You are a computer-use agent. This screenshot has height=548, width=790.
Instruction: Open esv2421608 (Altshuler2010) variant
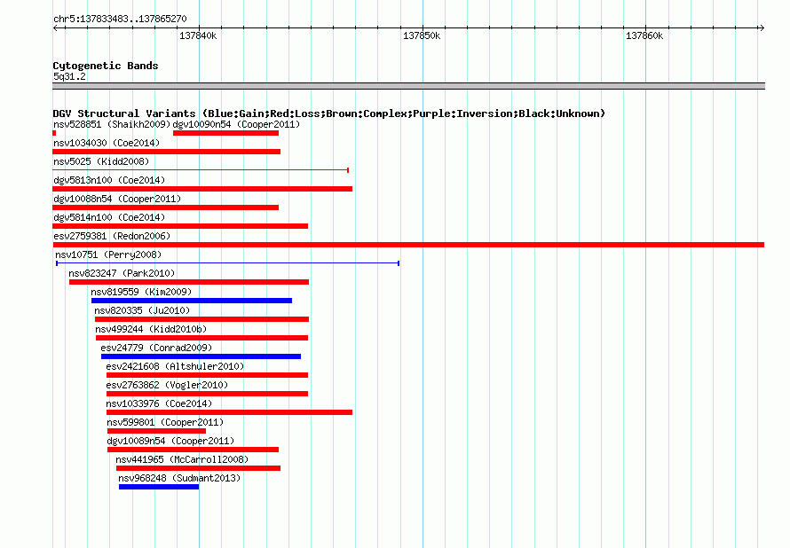click(176, 366)
